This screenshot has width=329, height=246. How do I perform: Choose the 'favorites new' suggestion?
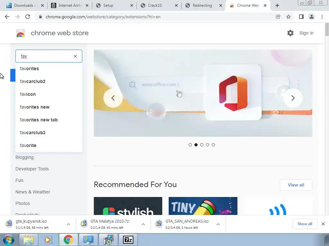coord(49,107)
